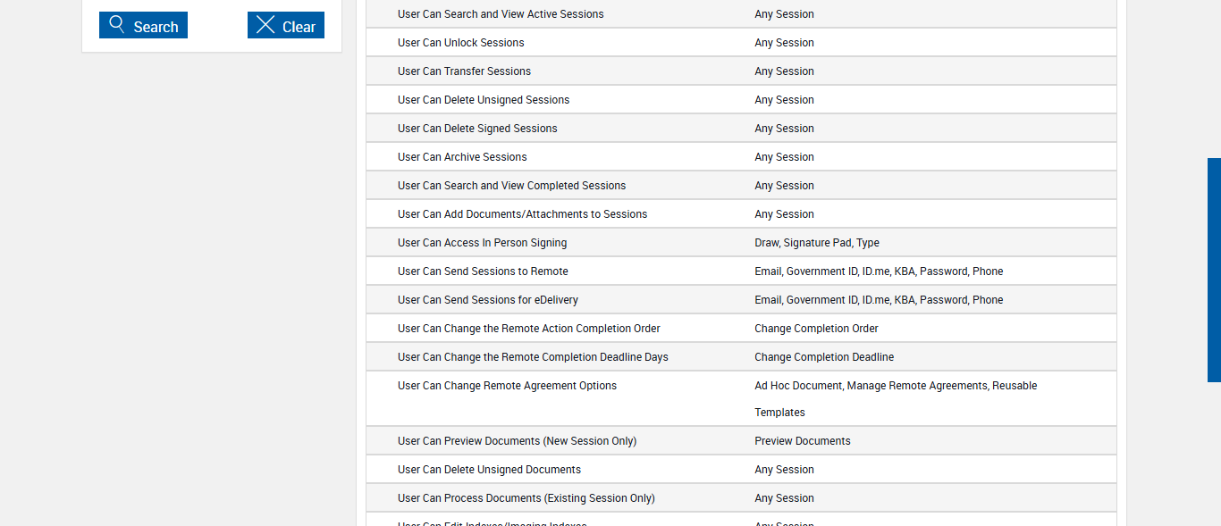Select the User Can Transfer Sessions row

pos(464,71)
